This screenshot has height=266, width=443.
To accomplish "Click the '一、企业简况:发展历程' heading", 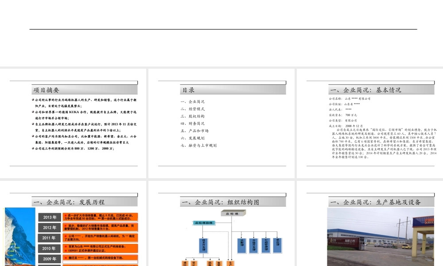I will (69, 202).
